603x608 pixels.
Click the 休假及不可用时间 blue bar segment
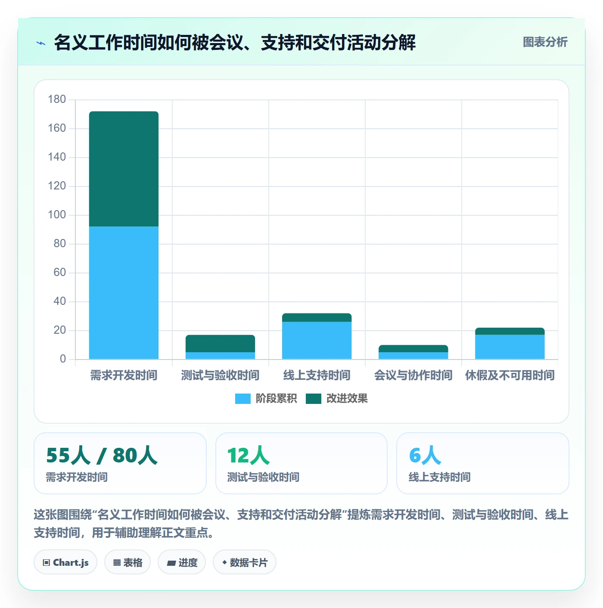510,347
